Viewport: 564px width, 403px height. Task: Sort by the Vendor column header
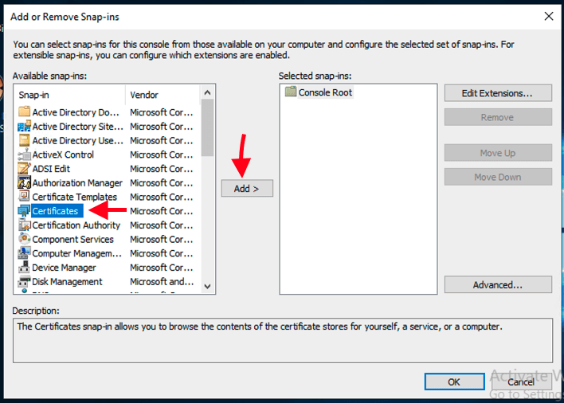[x=162, y=95]
